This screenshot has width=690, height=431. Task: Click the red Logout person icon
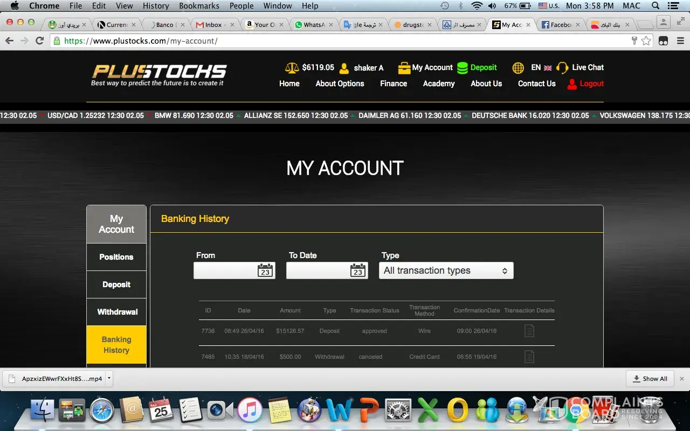click(x=572, y=84)
